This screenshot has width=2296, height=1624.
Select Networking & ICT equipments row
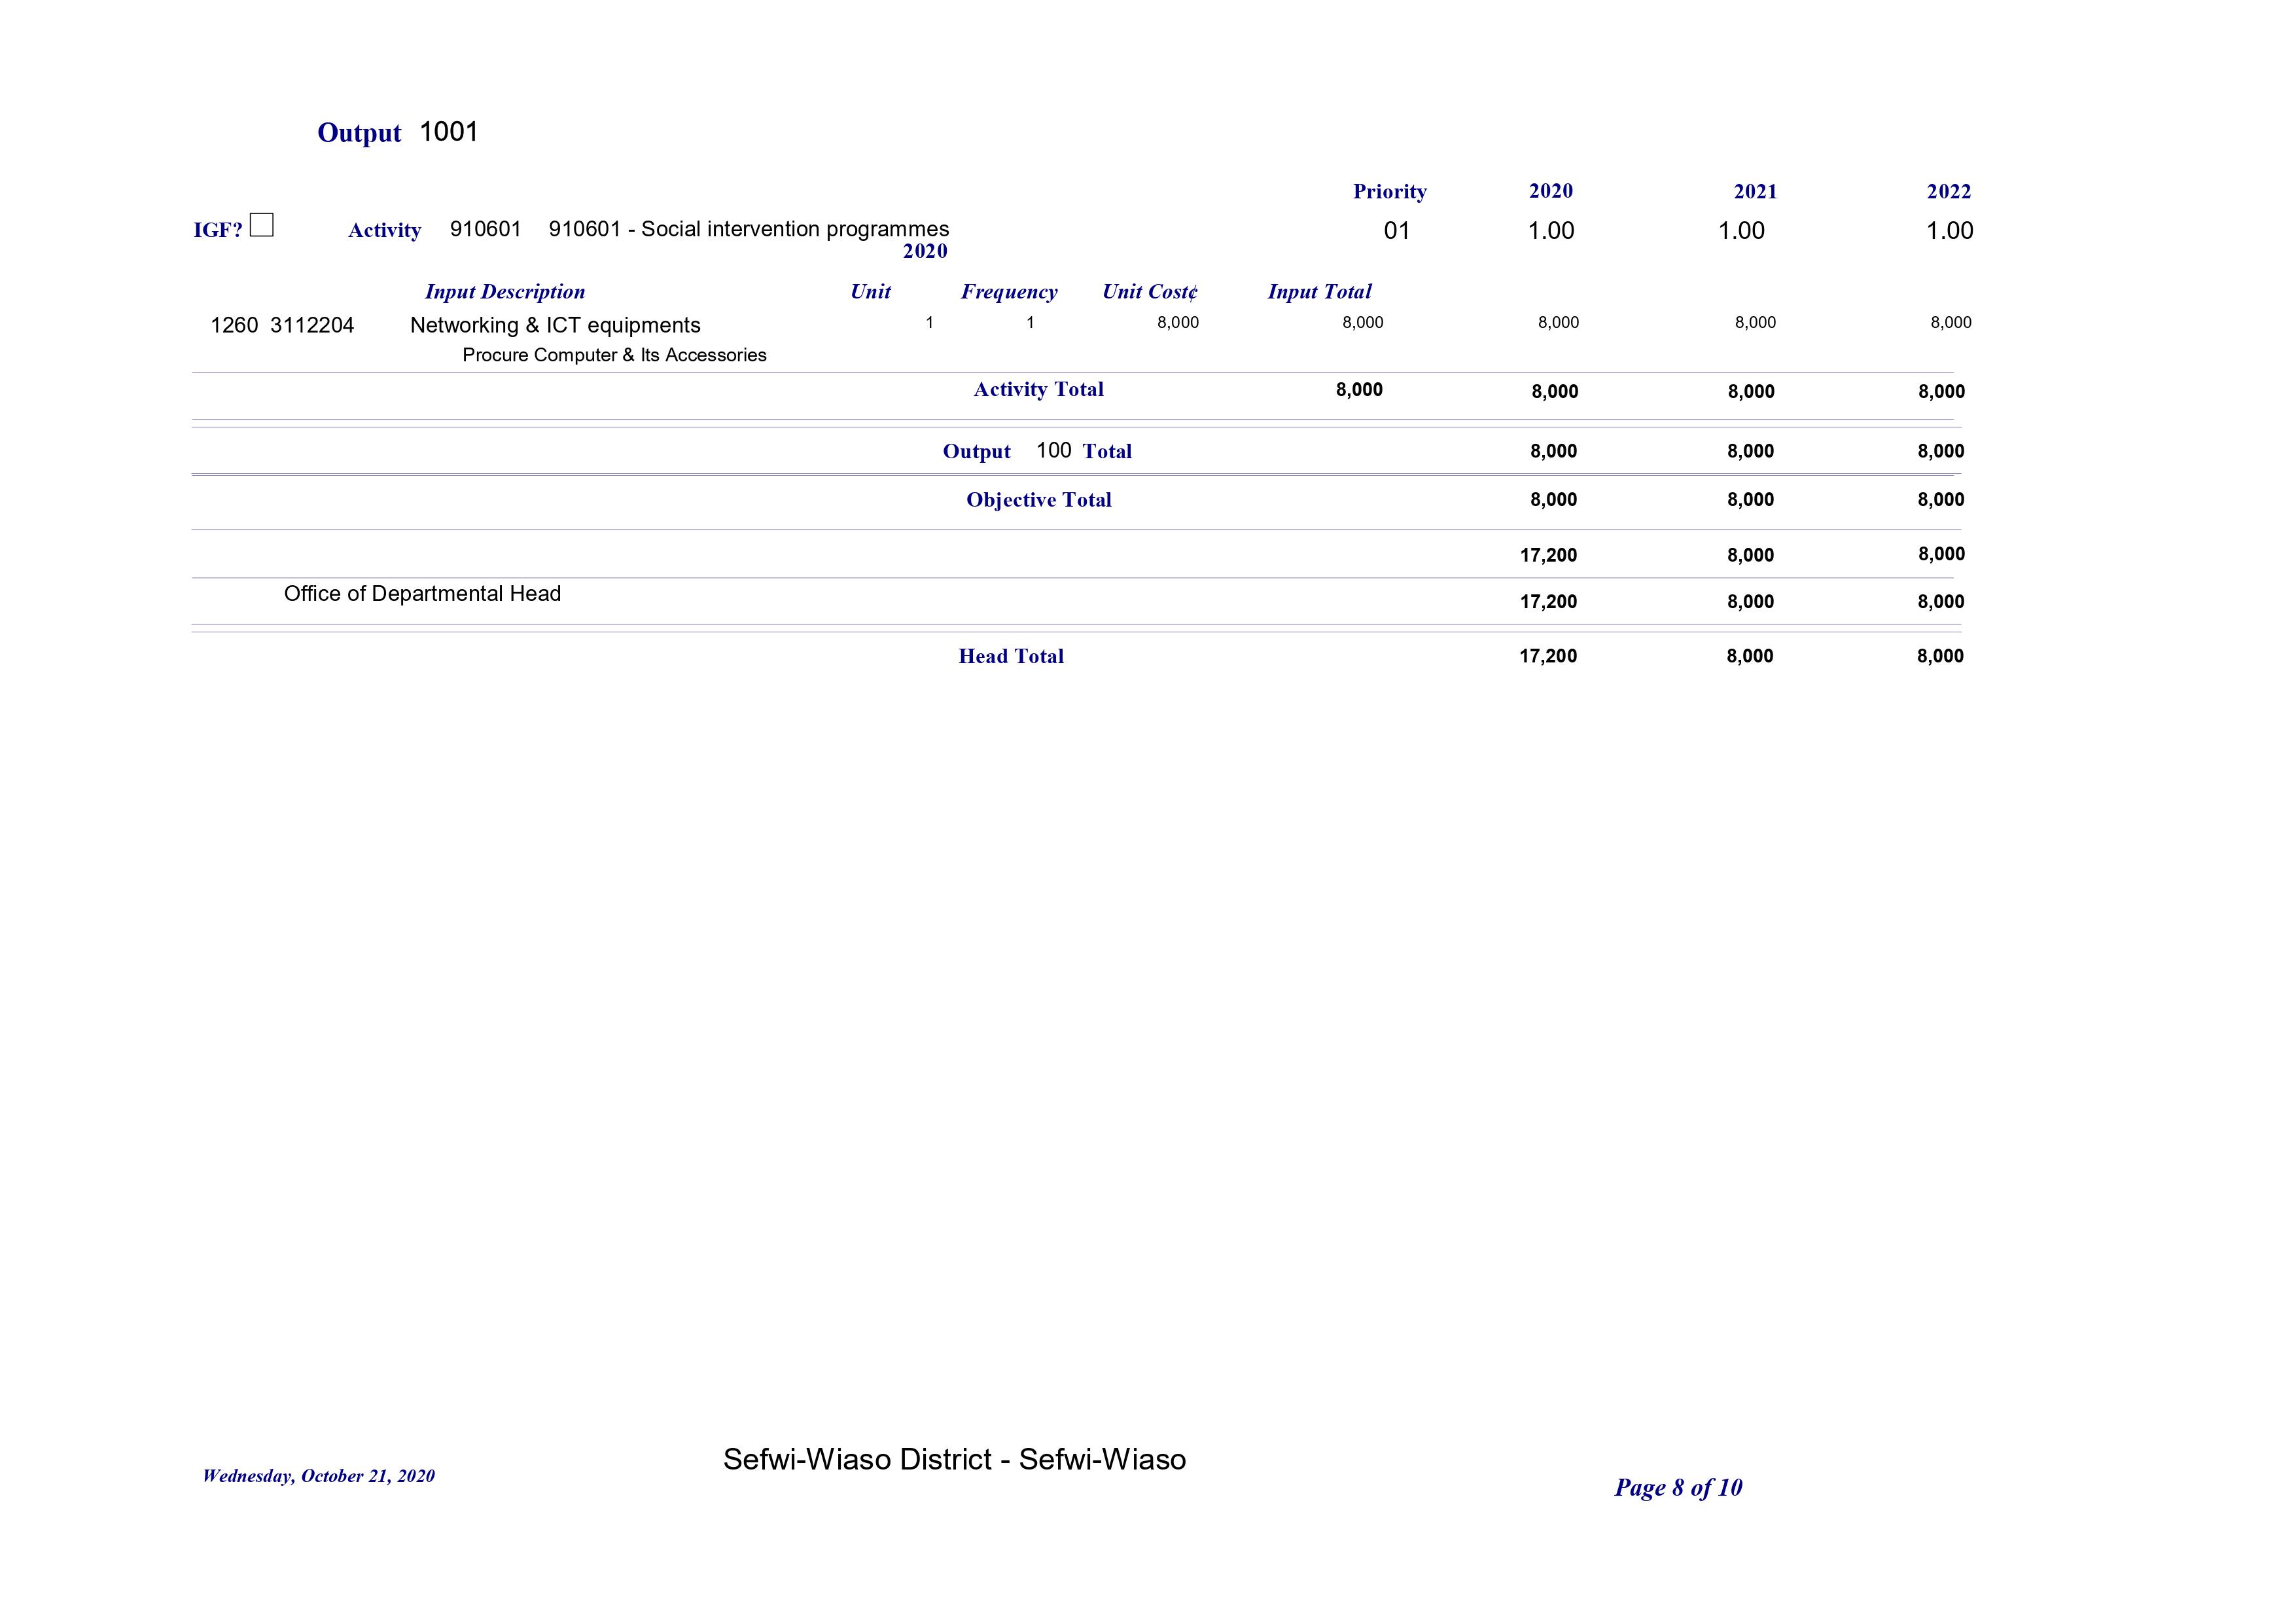coord(555,325)
